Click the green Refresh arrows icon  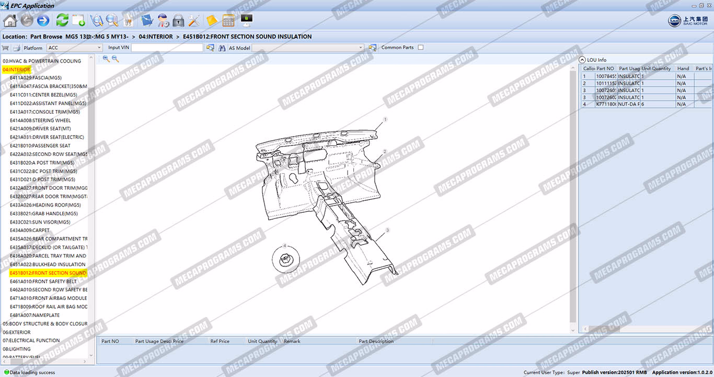62,20
